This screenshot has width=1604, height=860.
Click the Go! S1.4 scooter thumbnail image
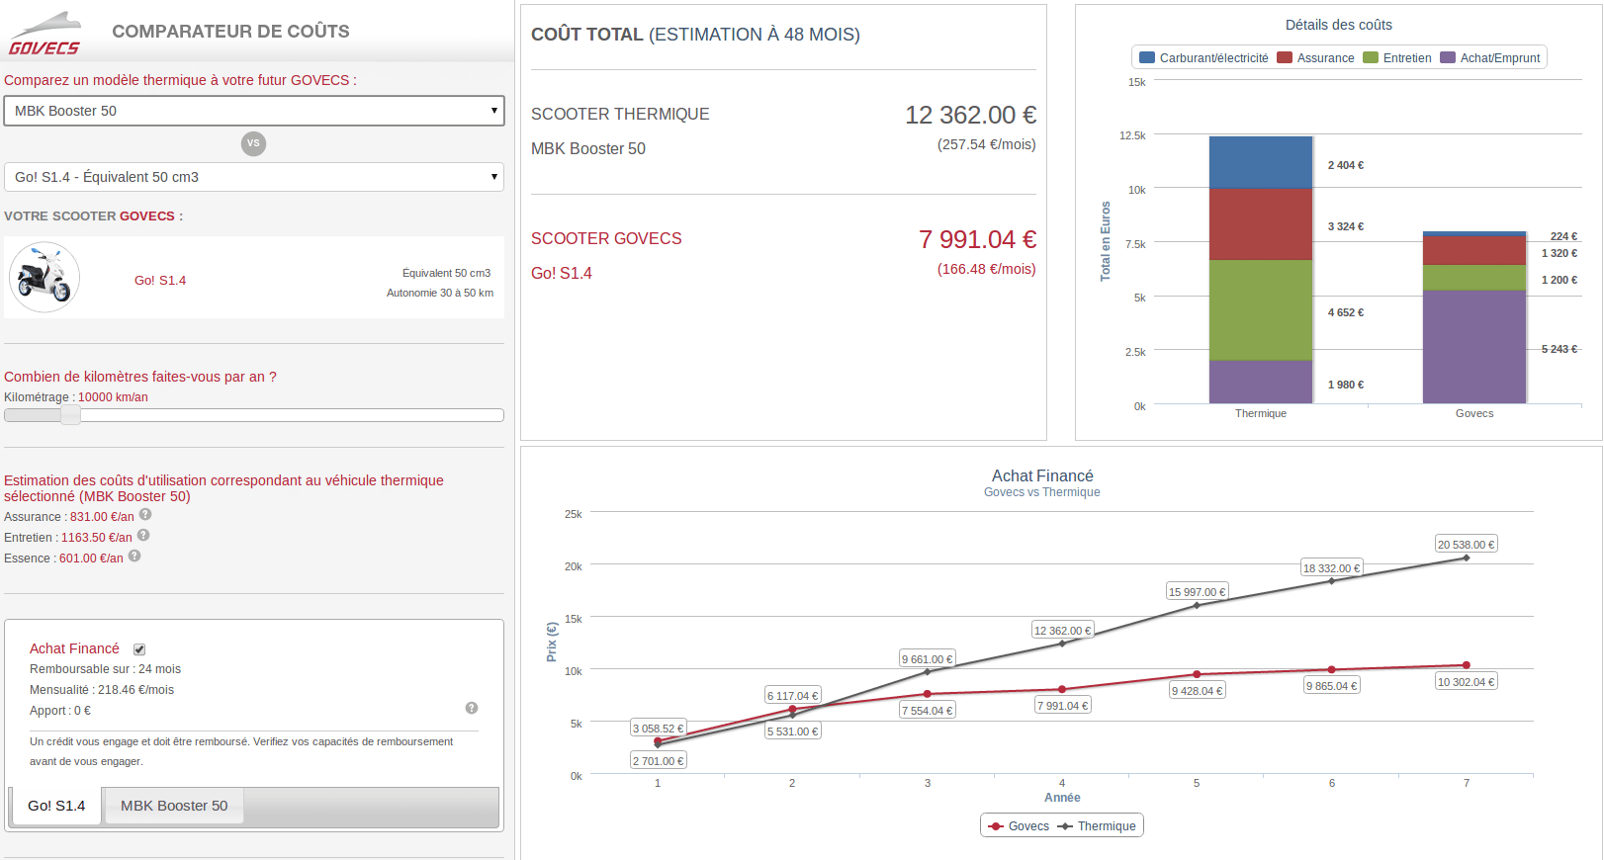pos(45,278)
